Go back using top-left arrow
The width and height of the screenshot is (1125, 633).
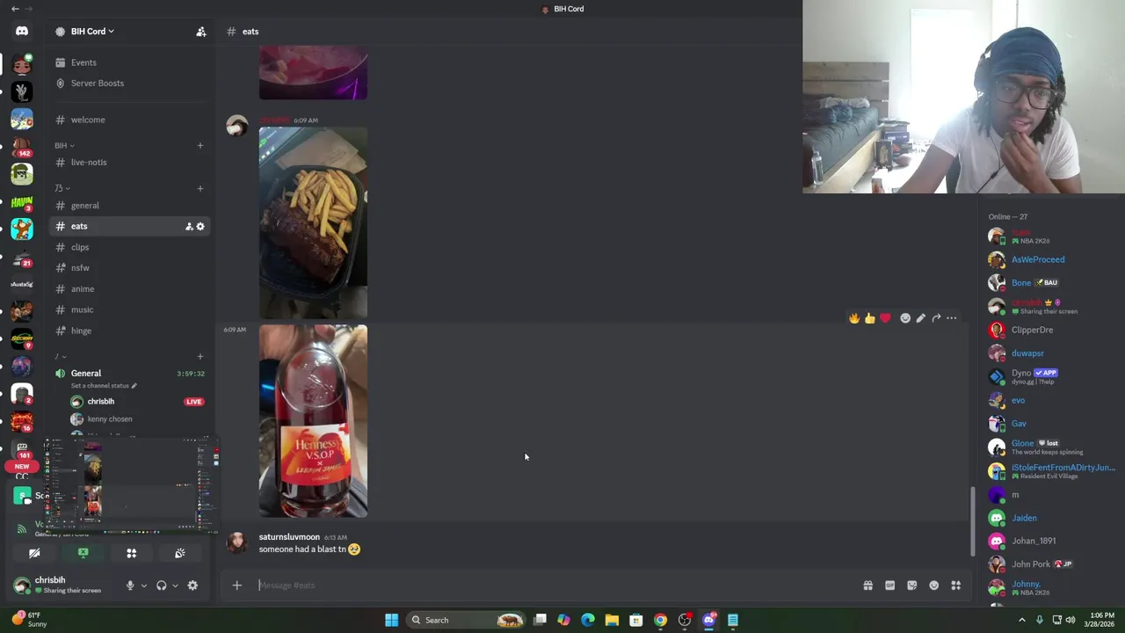point(15,9)
